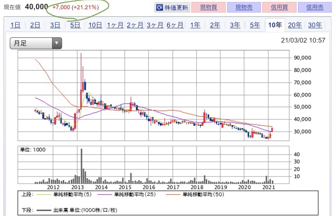Click the tall 2013 candlestick spike

[81, 82]
